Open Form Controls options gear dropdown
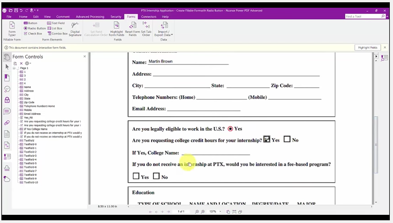Viewport: 393px width, 223px height. (x=28, y=63)
